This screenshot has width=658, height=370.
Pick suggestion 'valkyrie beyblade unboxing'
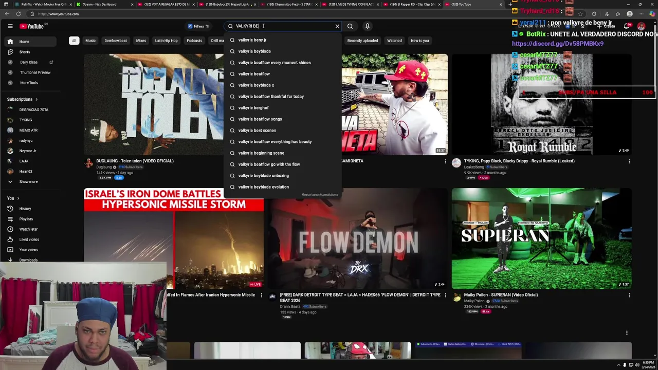tap(282, 176)
